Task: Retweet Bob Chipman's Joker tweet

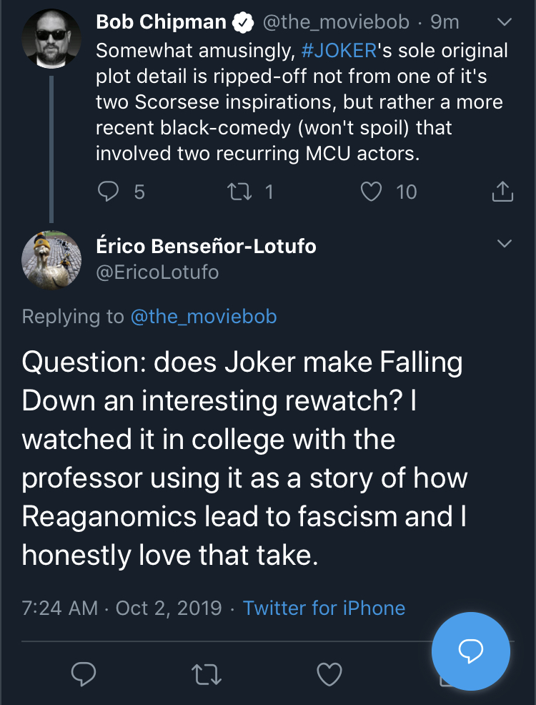Action: pyautogui.click(x=239, y=192)
